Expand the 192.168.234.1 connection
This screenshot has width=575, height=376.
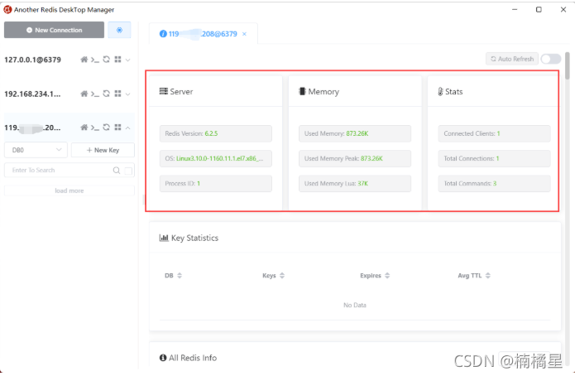(127, 94)
